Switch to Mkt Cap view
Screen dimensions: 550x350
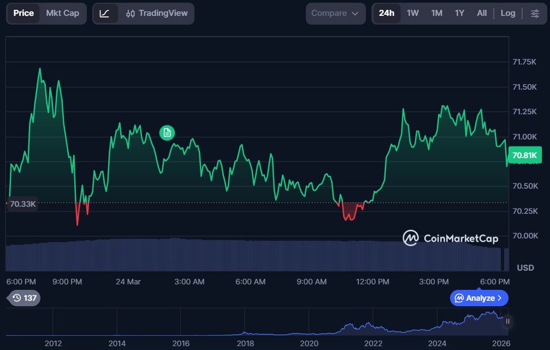click(62, 13)
